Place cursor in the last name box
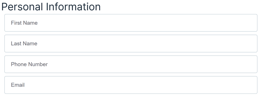 (131, 43)
